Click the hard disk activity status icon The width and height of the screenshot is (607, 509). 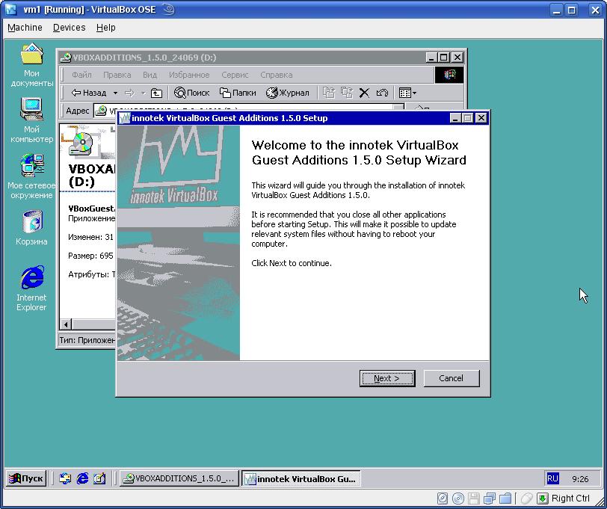(x=442, y=498)
